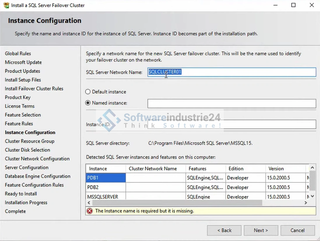Click the Cluster Network Name column header
This screenshot has height=241, width=320.
tap(155, 169)
